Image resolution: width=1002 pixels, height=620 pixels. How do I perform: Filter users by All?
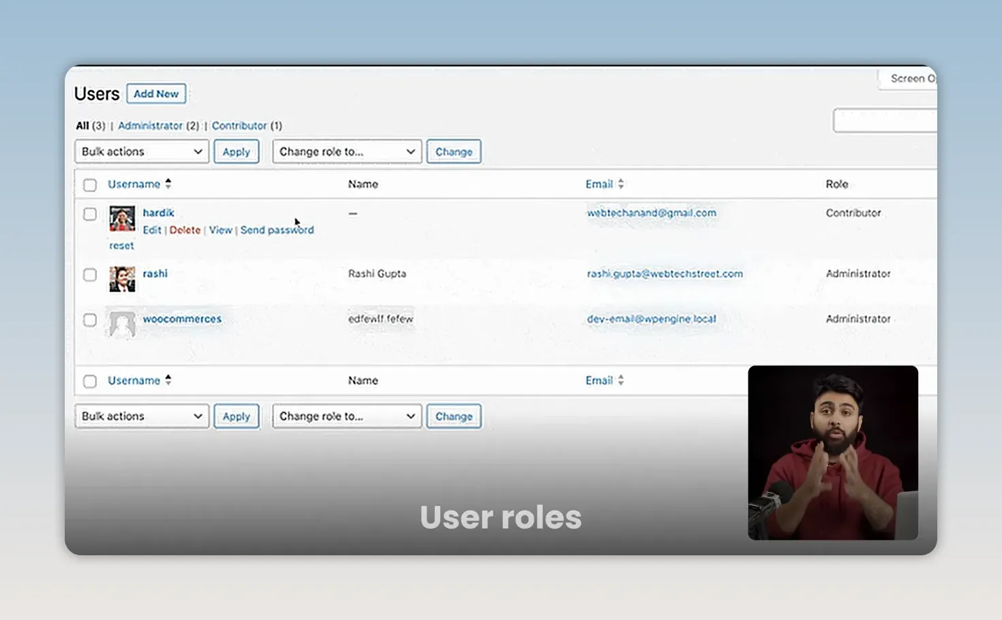click(x=82, y=125)
